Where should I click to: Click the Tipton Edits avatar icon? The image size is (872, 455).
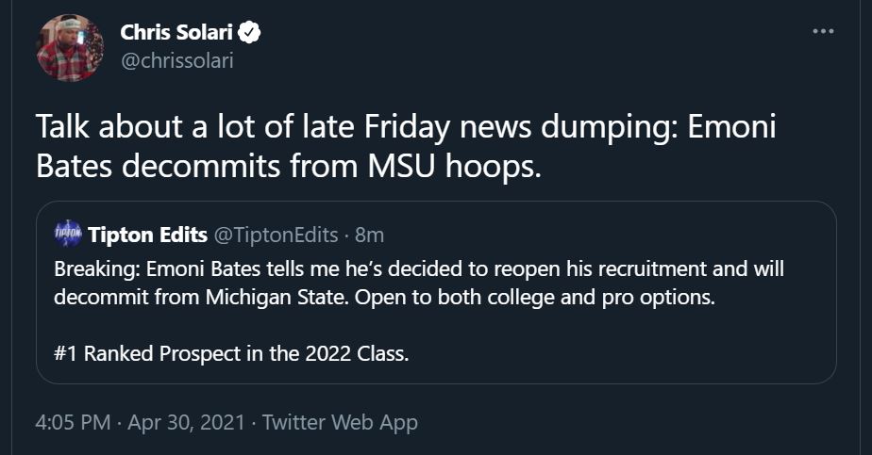click(x=68, y=234)
